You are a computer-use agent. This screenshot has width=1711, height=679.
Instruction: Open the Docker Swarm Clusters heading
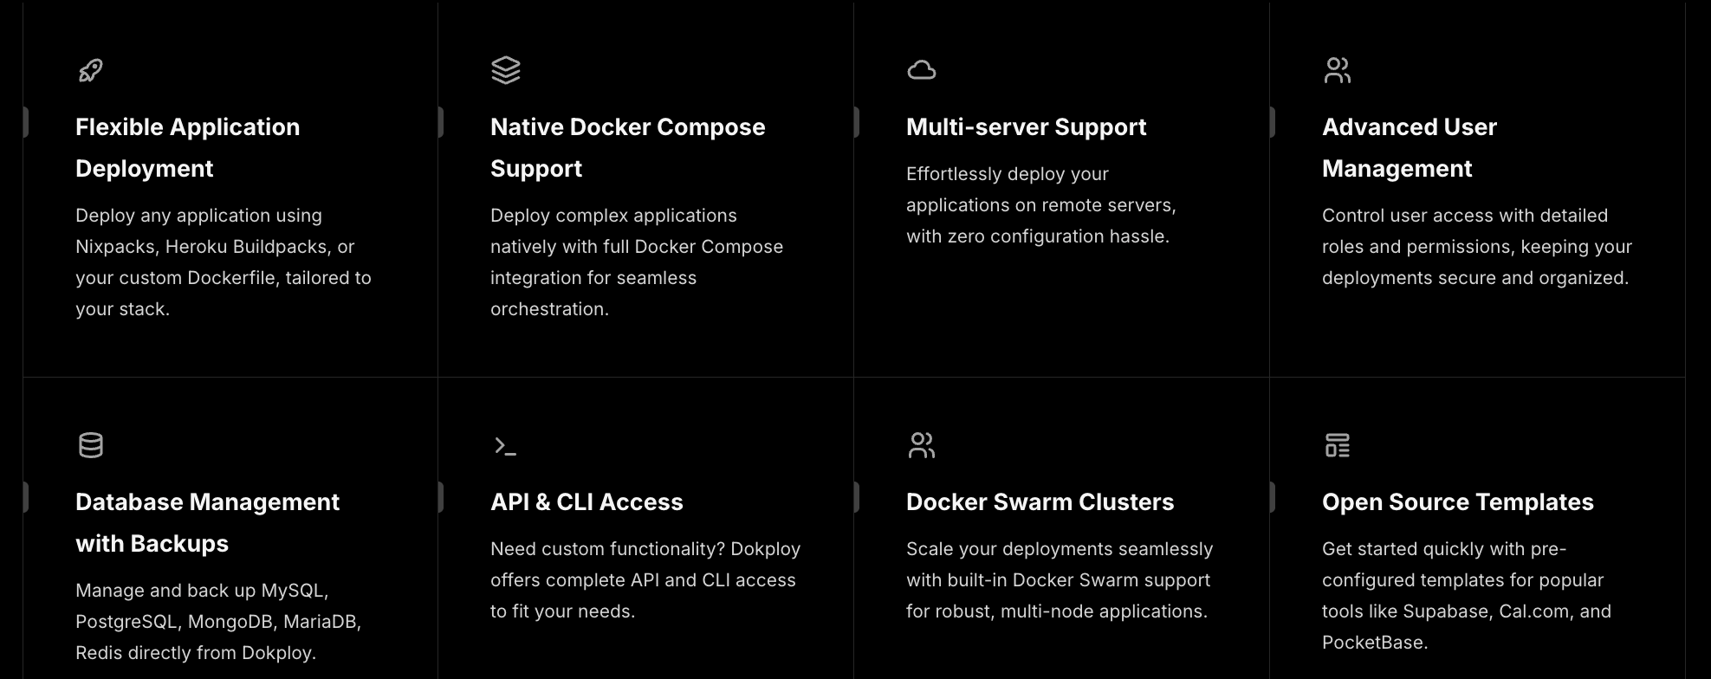pyautogui.click(x=1040, y=501)
